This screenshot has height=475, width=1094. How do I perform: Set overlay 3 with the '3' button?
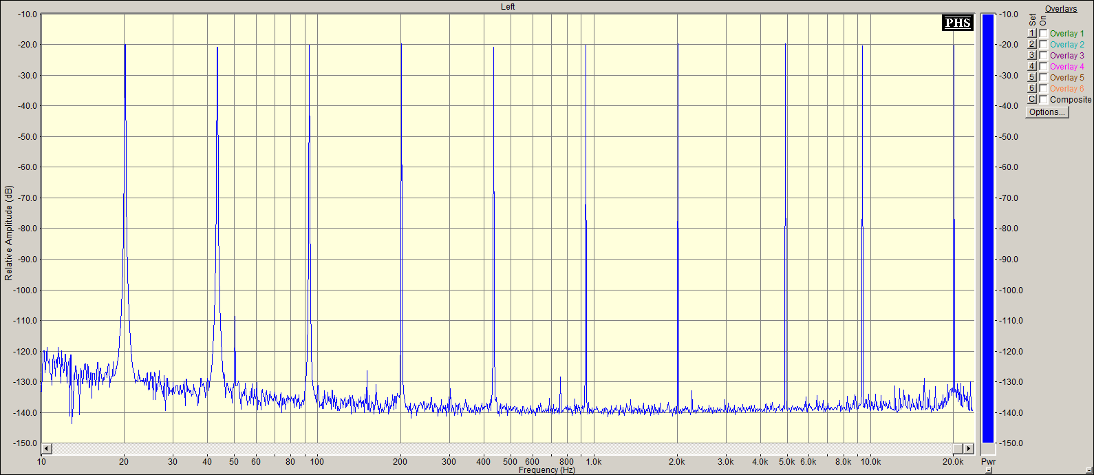coord(1031,56)
